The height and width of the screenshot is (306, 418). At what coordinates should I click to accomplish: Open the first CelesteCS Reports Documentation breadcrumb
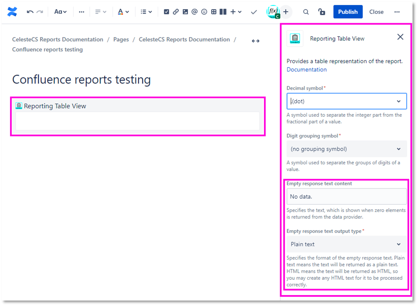coord(58,40)
